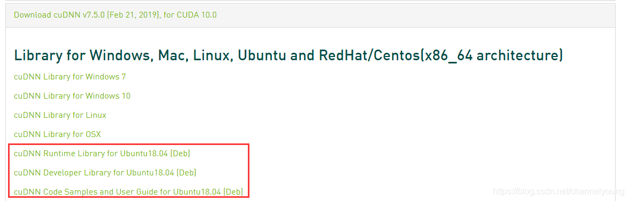Image resolution: width=629 pixels, height=201 pixels.
Task: Download cuDNN Library for Linux
Action: tap(60, 115)
